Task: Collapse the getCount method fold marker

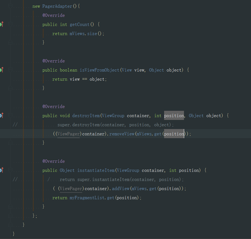Action: [x=10, y=24]
